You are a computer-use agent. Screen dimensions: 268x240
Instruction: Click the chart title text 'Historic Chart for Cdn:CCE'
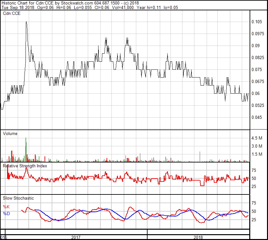tap(27, 3)
